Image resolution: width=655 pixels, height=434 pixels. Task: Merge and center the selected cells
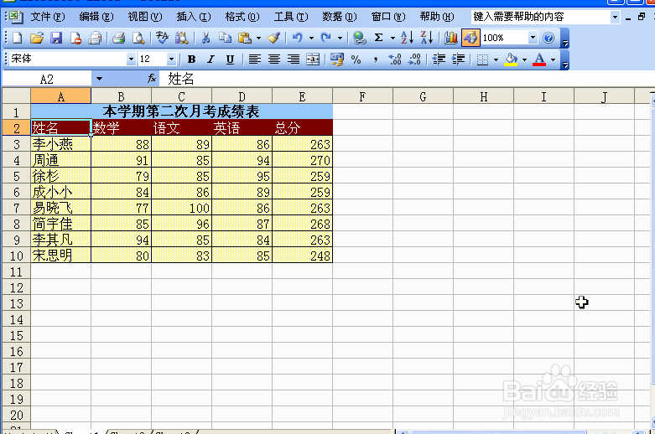313,59
